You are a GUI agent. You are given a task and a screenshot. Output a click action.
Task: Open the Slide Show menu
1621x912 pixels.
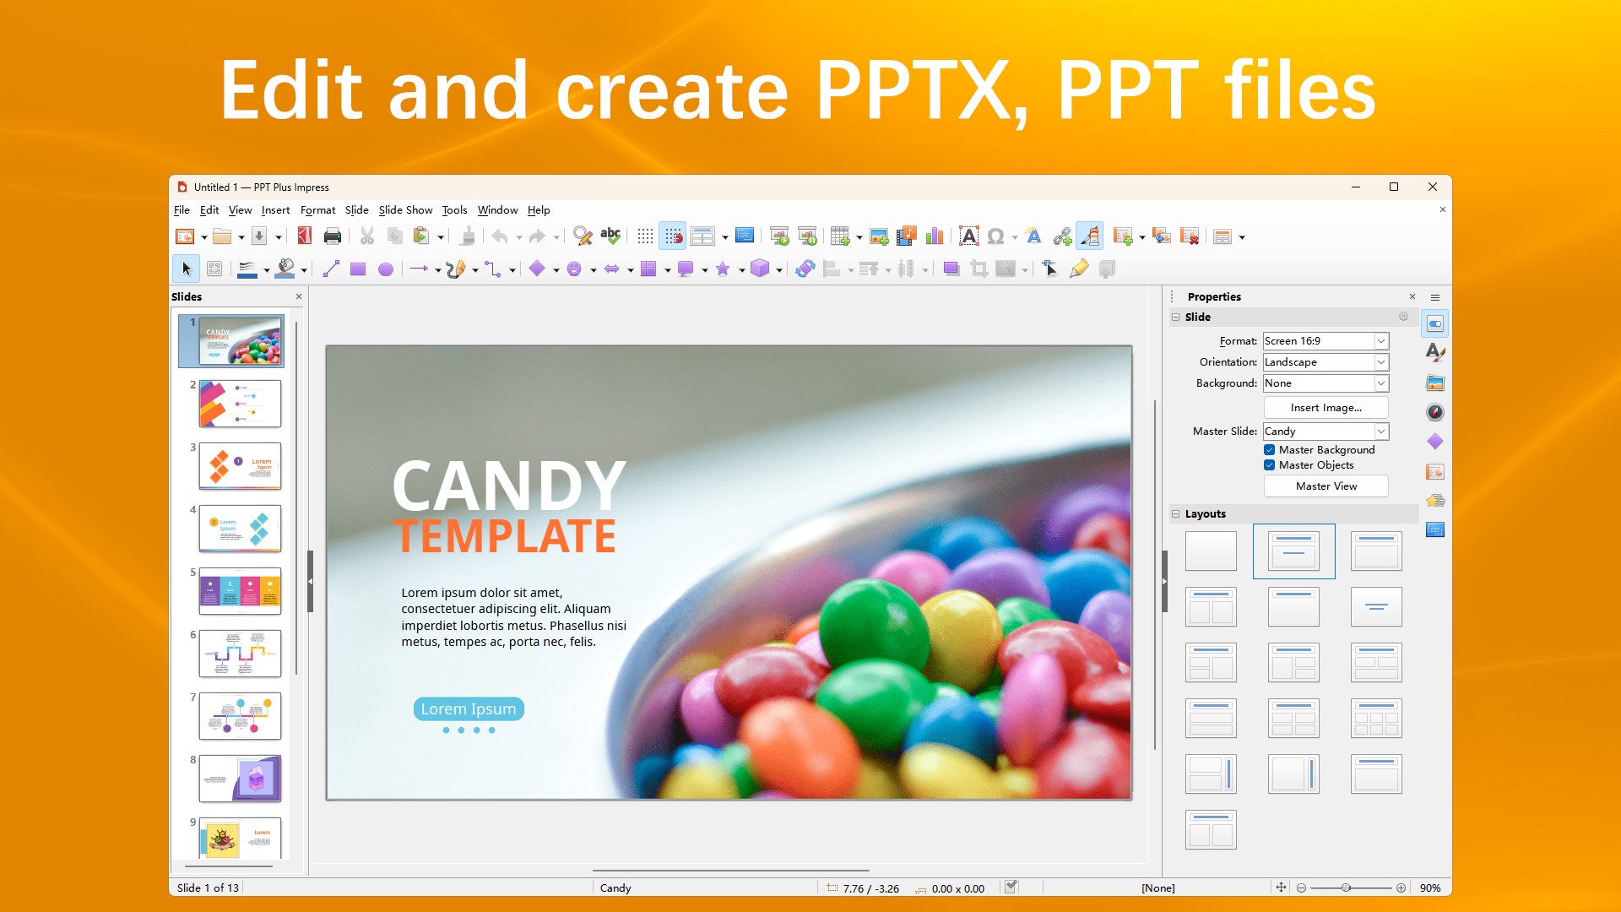(405, 210)
